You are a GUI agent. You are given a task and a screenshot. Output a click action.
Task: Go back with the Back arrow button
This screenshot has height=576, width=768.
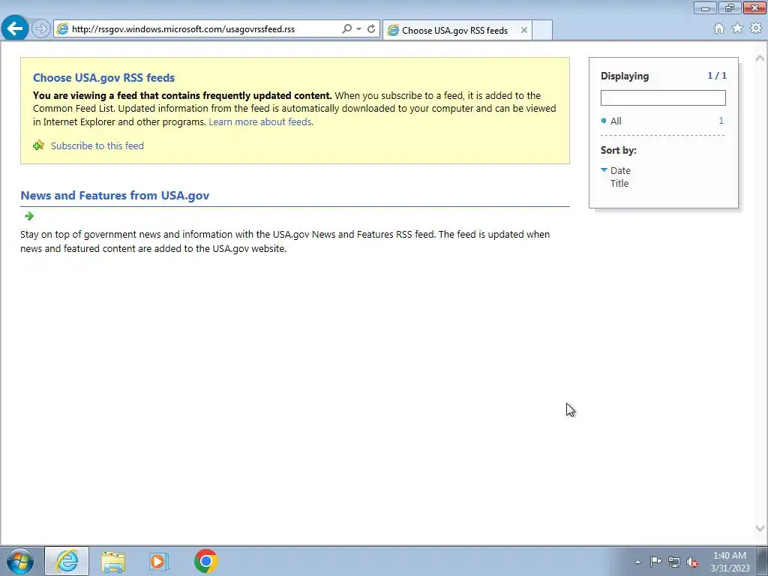15,28
